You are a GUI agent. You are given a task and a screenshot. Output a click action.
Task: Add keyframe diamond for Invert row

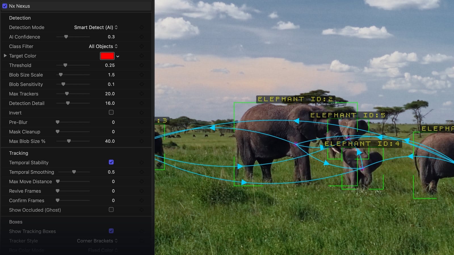[142, 113]
